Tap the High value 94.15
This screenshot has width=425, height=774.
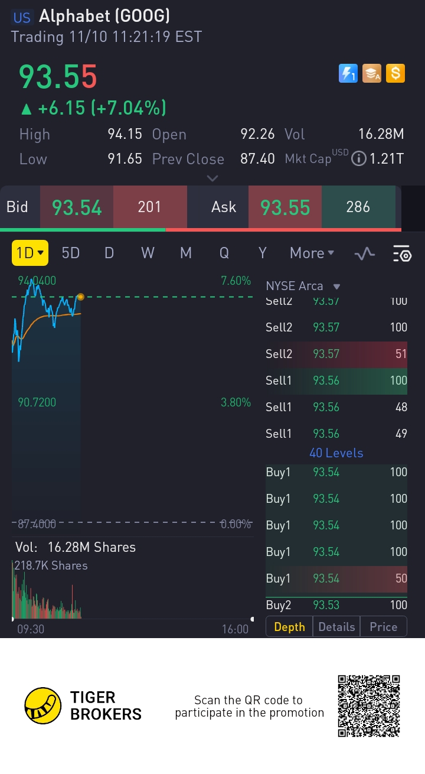(x=125, y=134)
